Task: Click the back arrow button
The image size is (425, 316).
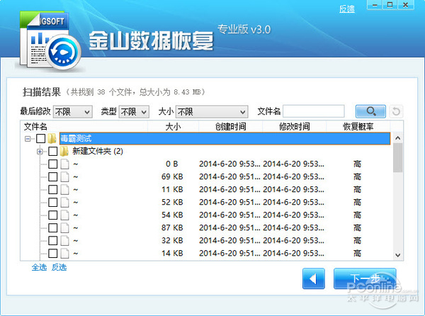Action: coord(314,278)
